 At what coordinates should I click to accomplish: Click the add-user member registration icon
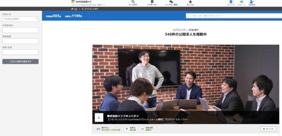point(252,2)
